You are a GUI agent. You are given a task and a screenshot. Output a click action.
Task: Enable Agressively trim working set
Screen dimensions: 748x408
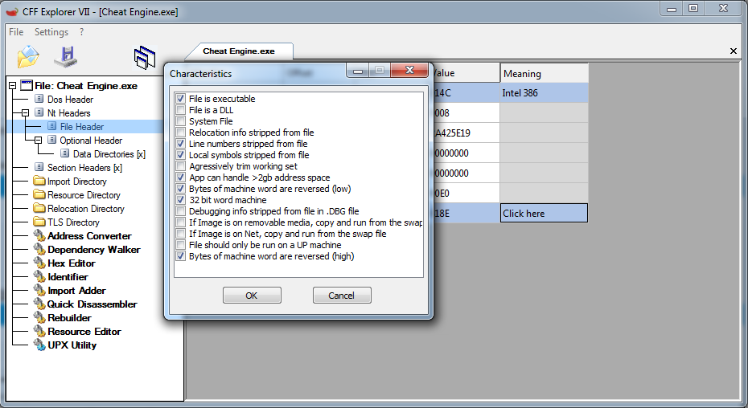pyautogui.click(x=180, y=166)
